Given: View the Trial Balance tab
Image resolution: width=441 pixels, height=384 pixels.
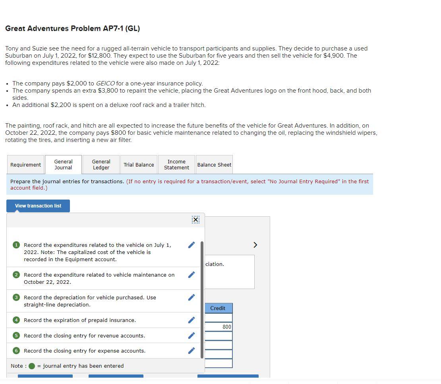Looking at the screenshot, I should 139,164.
